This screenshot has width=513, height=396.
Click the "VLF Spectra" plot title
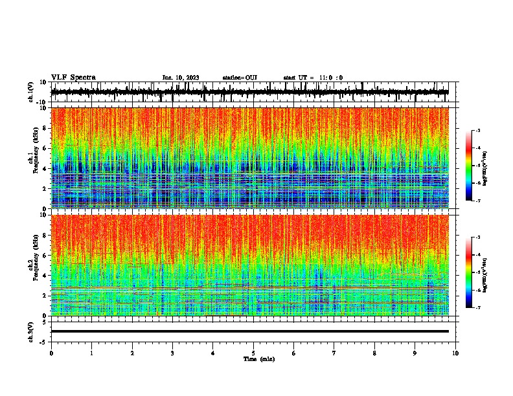coord(73,78)
